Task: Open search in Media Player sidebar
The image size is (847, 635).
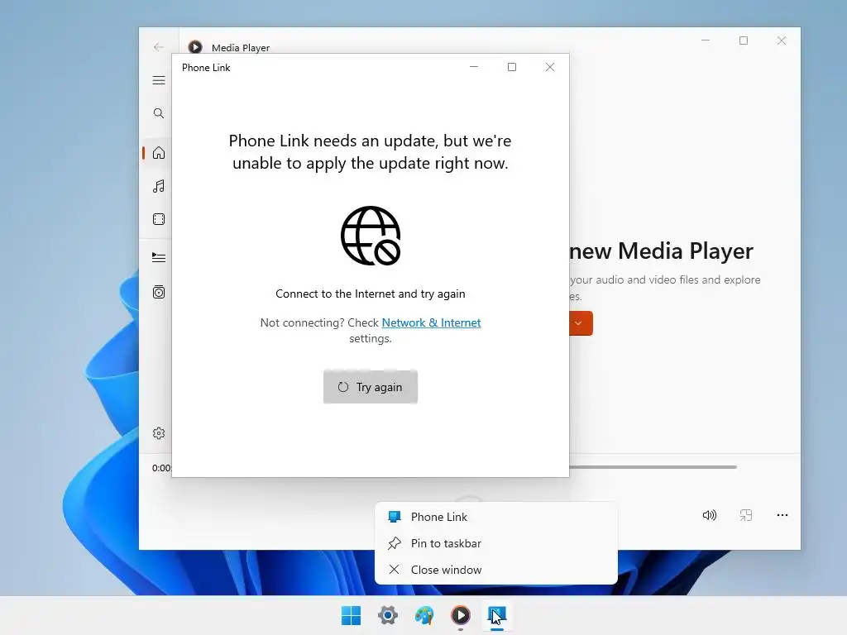Action: 159,113
